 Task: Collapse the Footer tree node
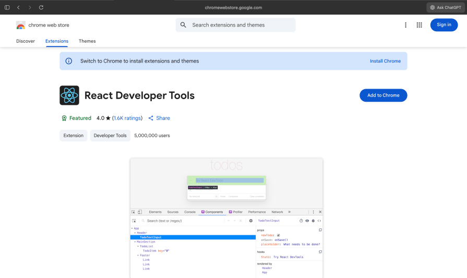pyautogui.click(x=138, y=255)
